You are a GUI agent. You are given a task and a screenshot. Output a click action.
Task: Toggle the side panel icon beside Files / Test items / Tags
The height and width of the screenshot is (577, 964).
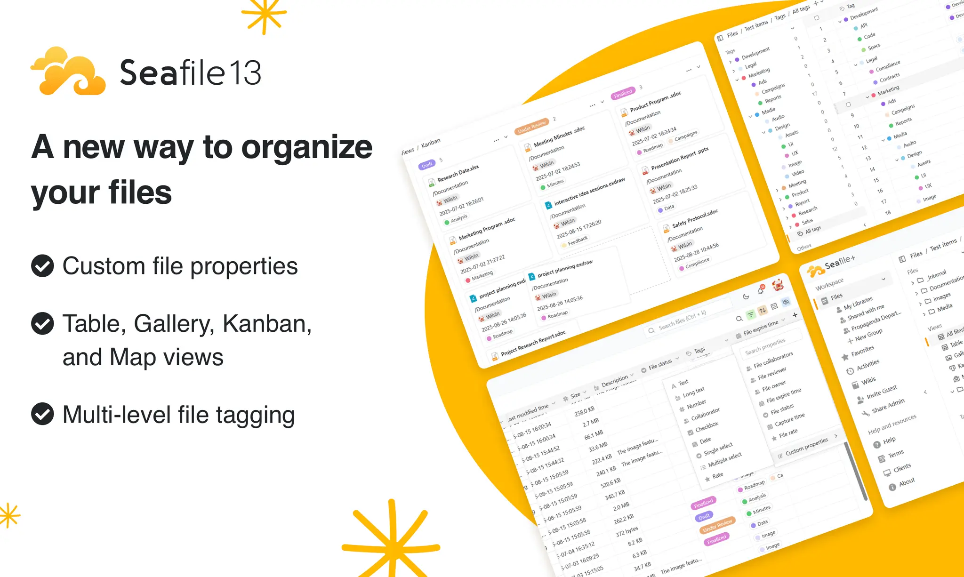pyautogui.click(x=720, y=38)
